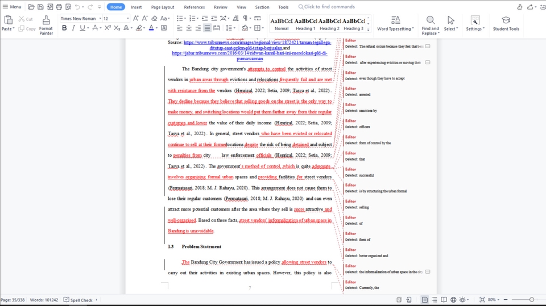This screenshot has width=546, height=306.
Task: Open the tribunnews.com taman-tegallega source link
Action: [257, 45]
